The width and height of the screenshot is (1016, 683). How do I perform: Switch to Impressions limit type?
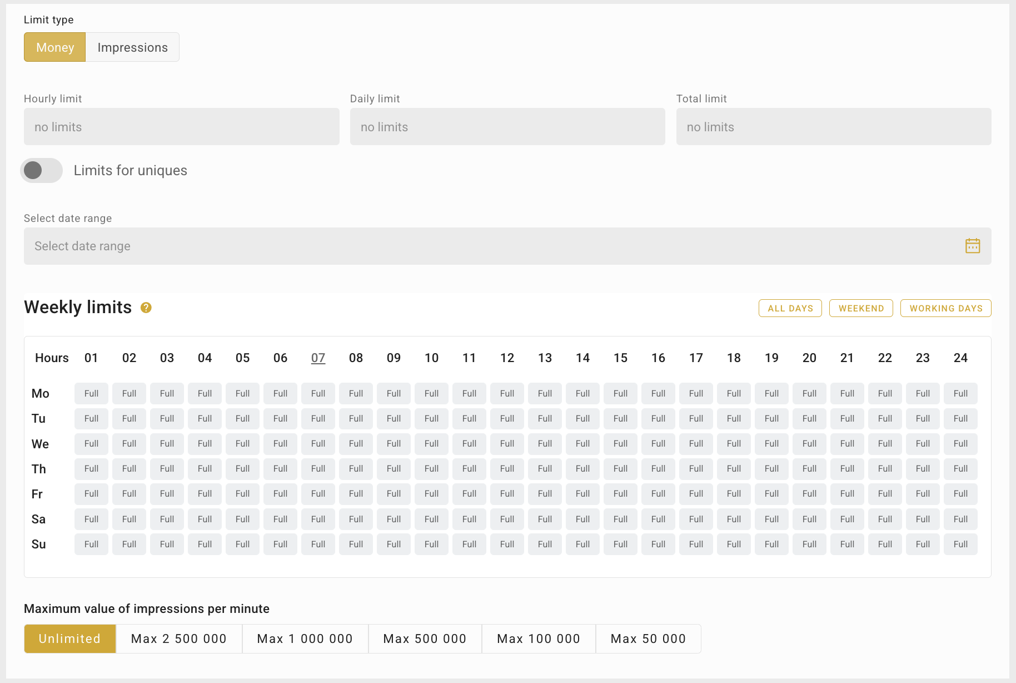(132, 47)
